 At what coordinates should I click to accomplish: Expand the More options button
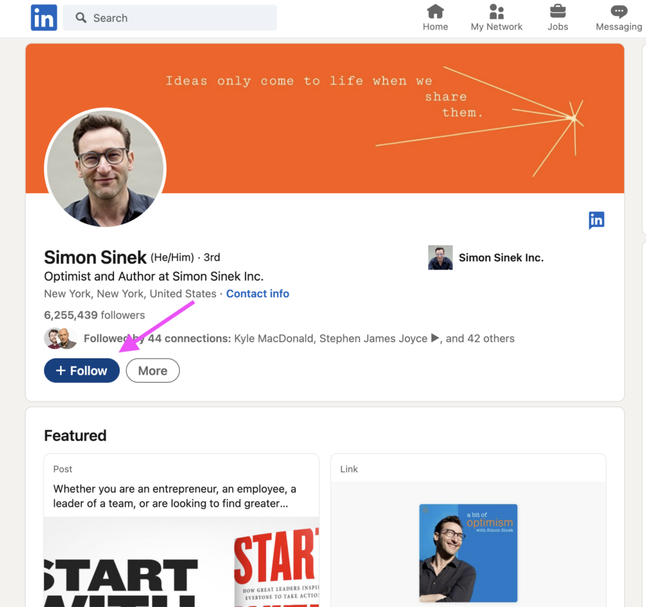pyautogui.click(x=153, y=371)
